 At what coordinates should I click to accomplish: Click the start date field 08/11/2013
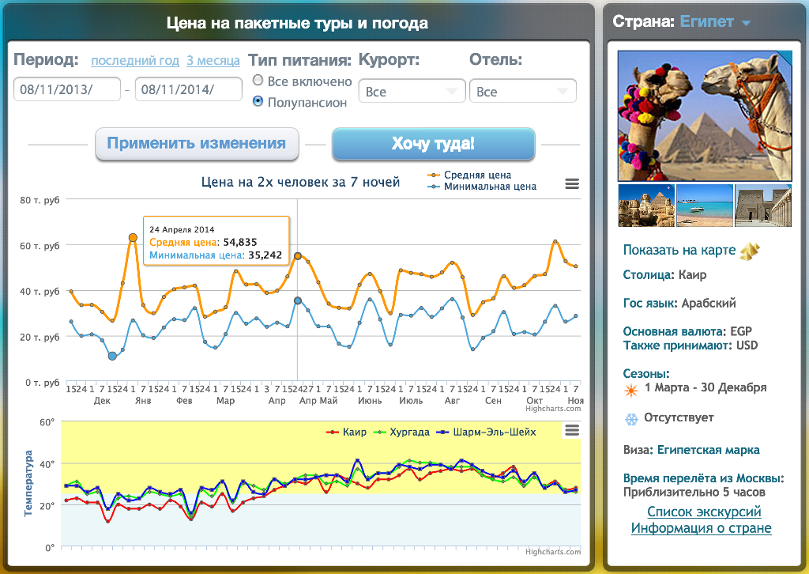66,89
